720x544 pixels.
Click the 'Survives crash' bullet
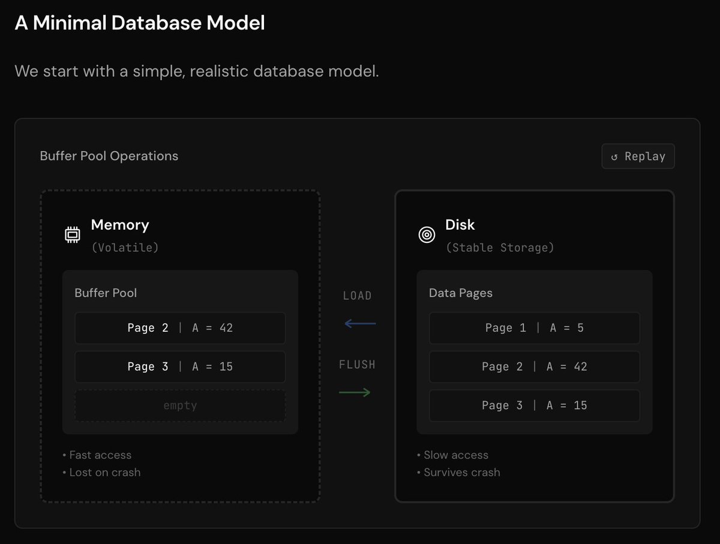pos(458,473)
